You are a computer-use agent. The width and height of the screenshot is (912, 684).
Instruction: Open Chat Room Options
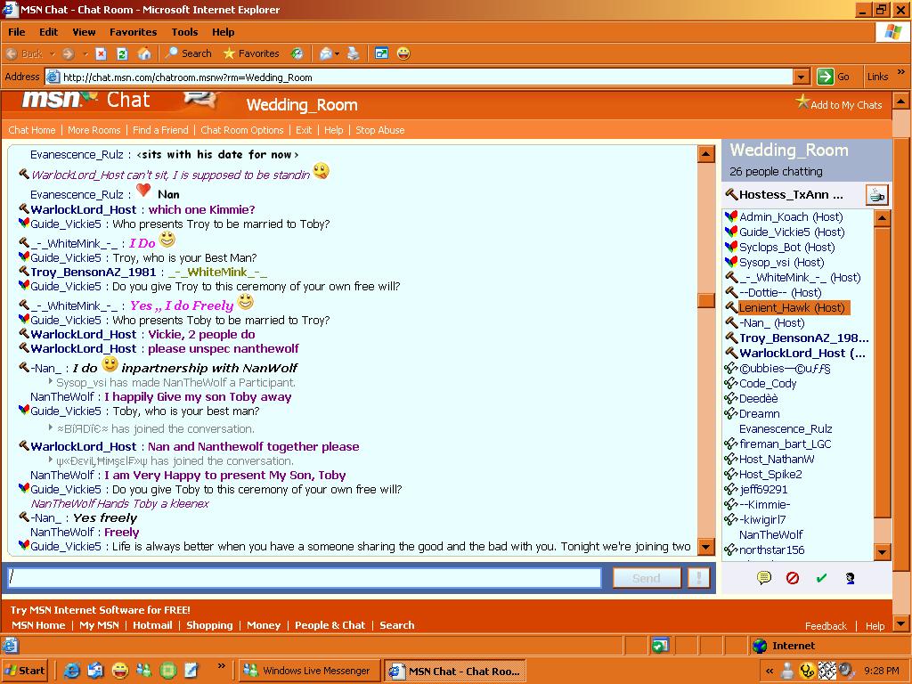(242, 130)
